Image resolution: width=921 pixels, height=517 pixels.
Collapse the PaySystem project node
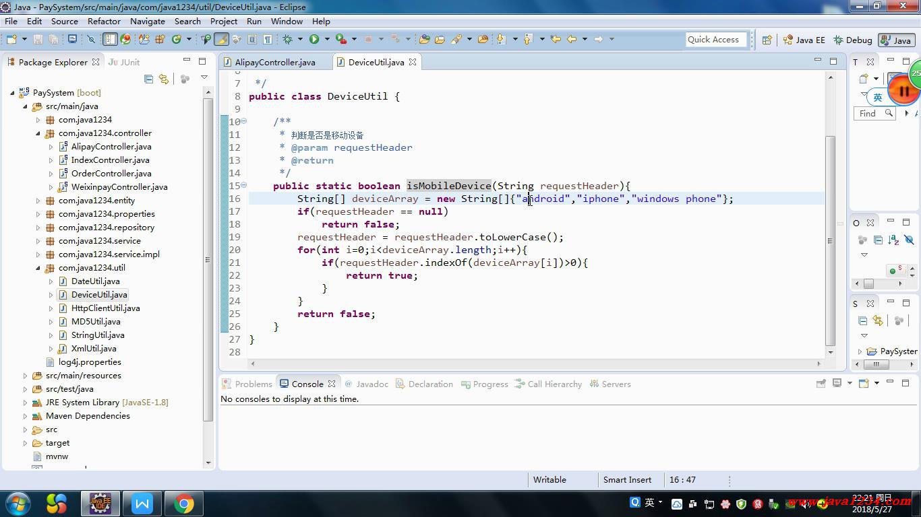(12, 93)
